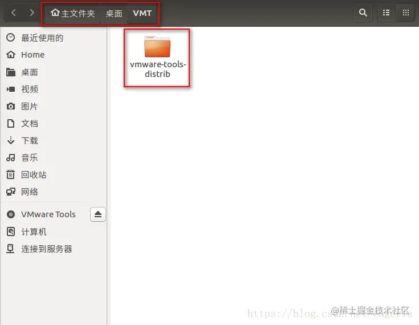Switch to list view
Image resolution: width=419 pixels, height=325 pixels.
coord(386,13)
